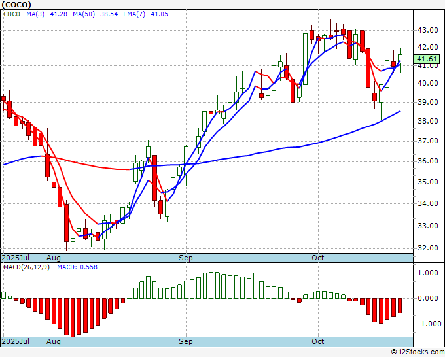Click Sep on the price chart axis
The width and height of the screenshot is (445, 357).
click(186, 258)
